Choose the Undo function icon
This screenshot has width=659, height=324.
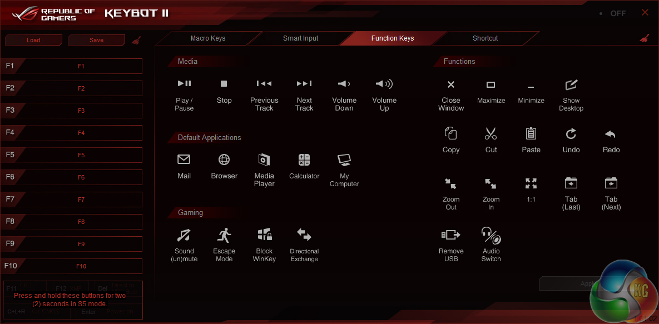[x=571, y=134]
